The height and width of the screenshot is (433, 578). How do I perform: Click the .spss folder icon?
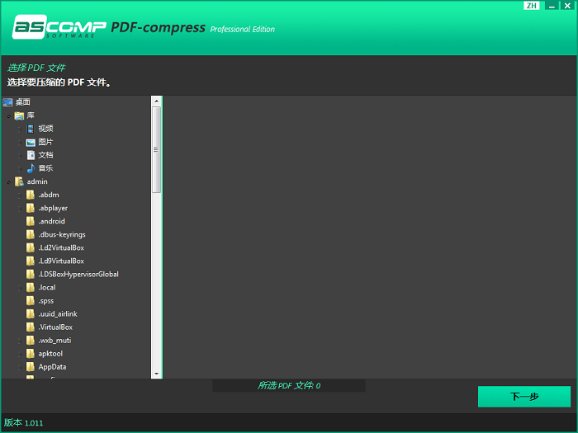(x=31, y=301)
